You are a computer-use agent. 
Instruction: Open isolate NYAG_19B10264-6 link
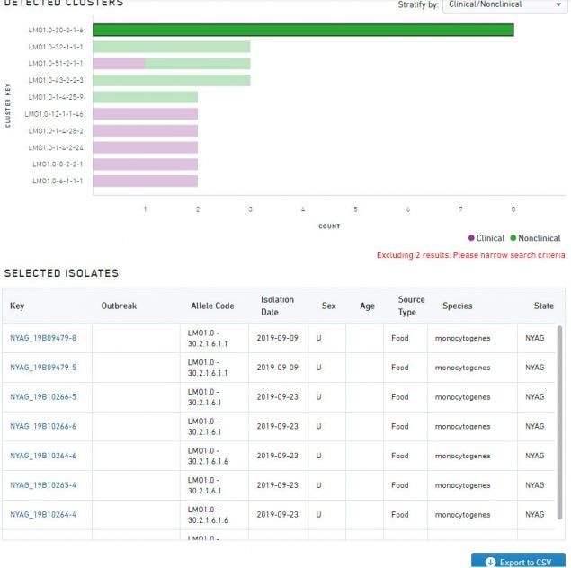[43, 456]
